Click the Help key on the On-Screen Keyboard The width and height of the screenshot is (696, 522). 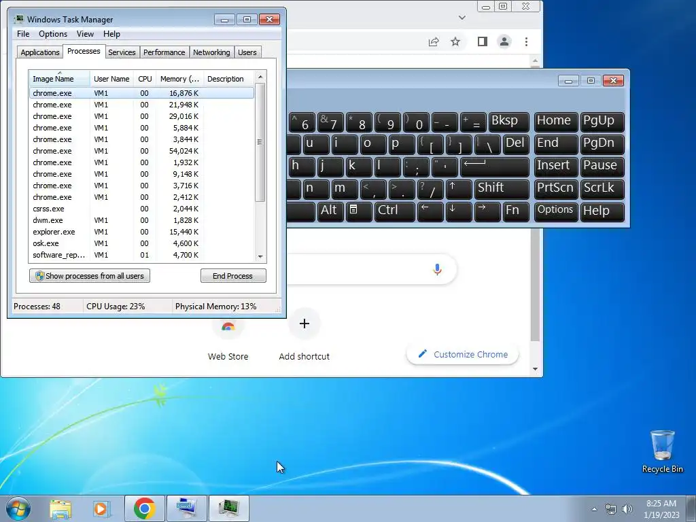[602, 212]
